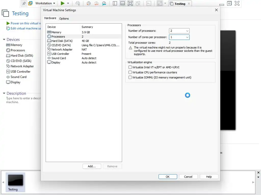Toggle library sidebar panel icon
Image resolution: width=261 pixels, height=195 pixels.
pyautogui.click(x=115, y=3)
